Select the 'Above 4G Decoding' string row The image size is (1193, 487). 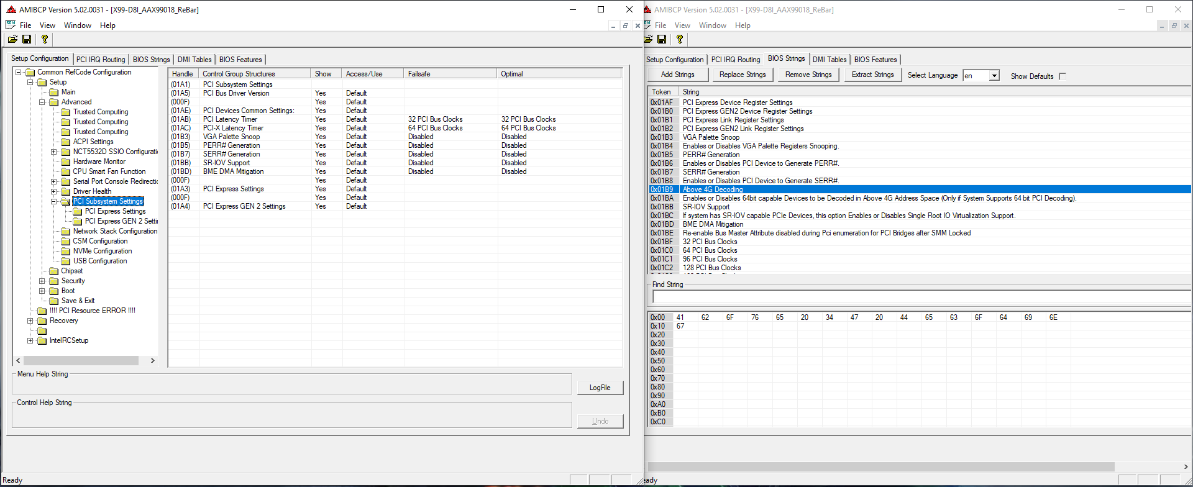[920, 189]
